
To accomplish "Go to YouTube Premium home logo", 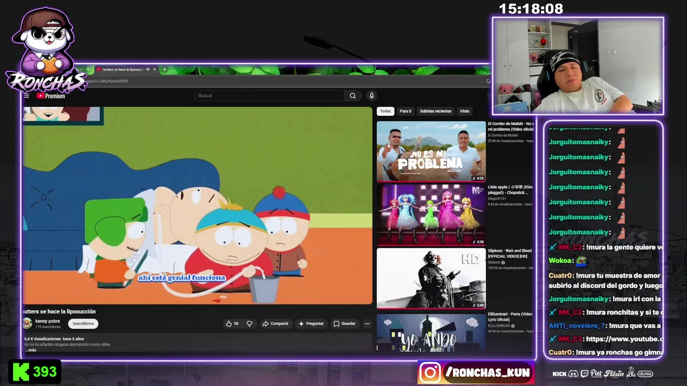I will [51, 96].
